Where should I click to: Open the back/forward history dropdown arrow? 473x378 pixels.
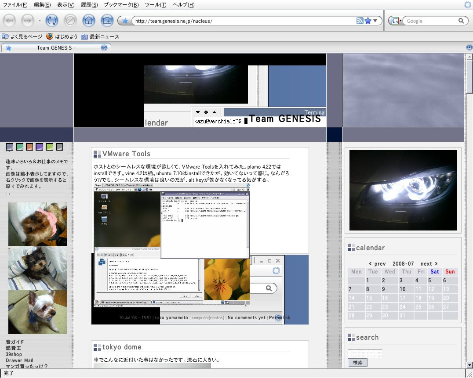(x=40, y=21)
